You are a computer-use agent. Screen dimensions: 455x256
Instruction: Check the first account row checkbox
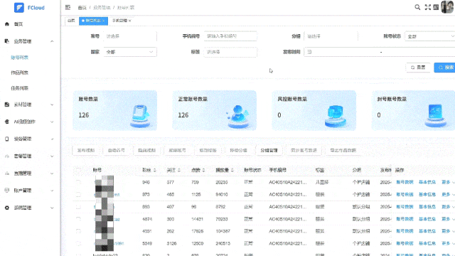(x=78, y=182)
